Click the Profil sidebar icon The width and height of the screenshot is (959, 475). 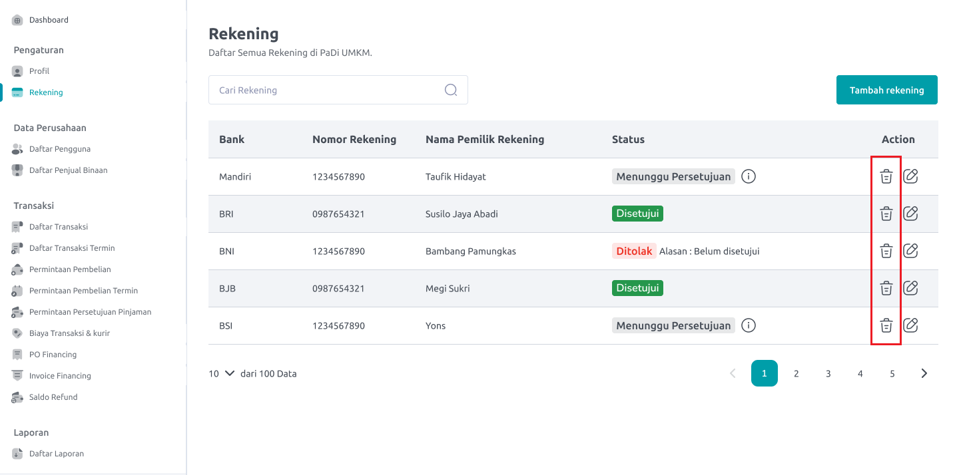(17, 71)
